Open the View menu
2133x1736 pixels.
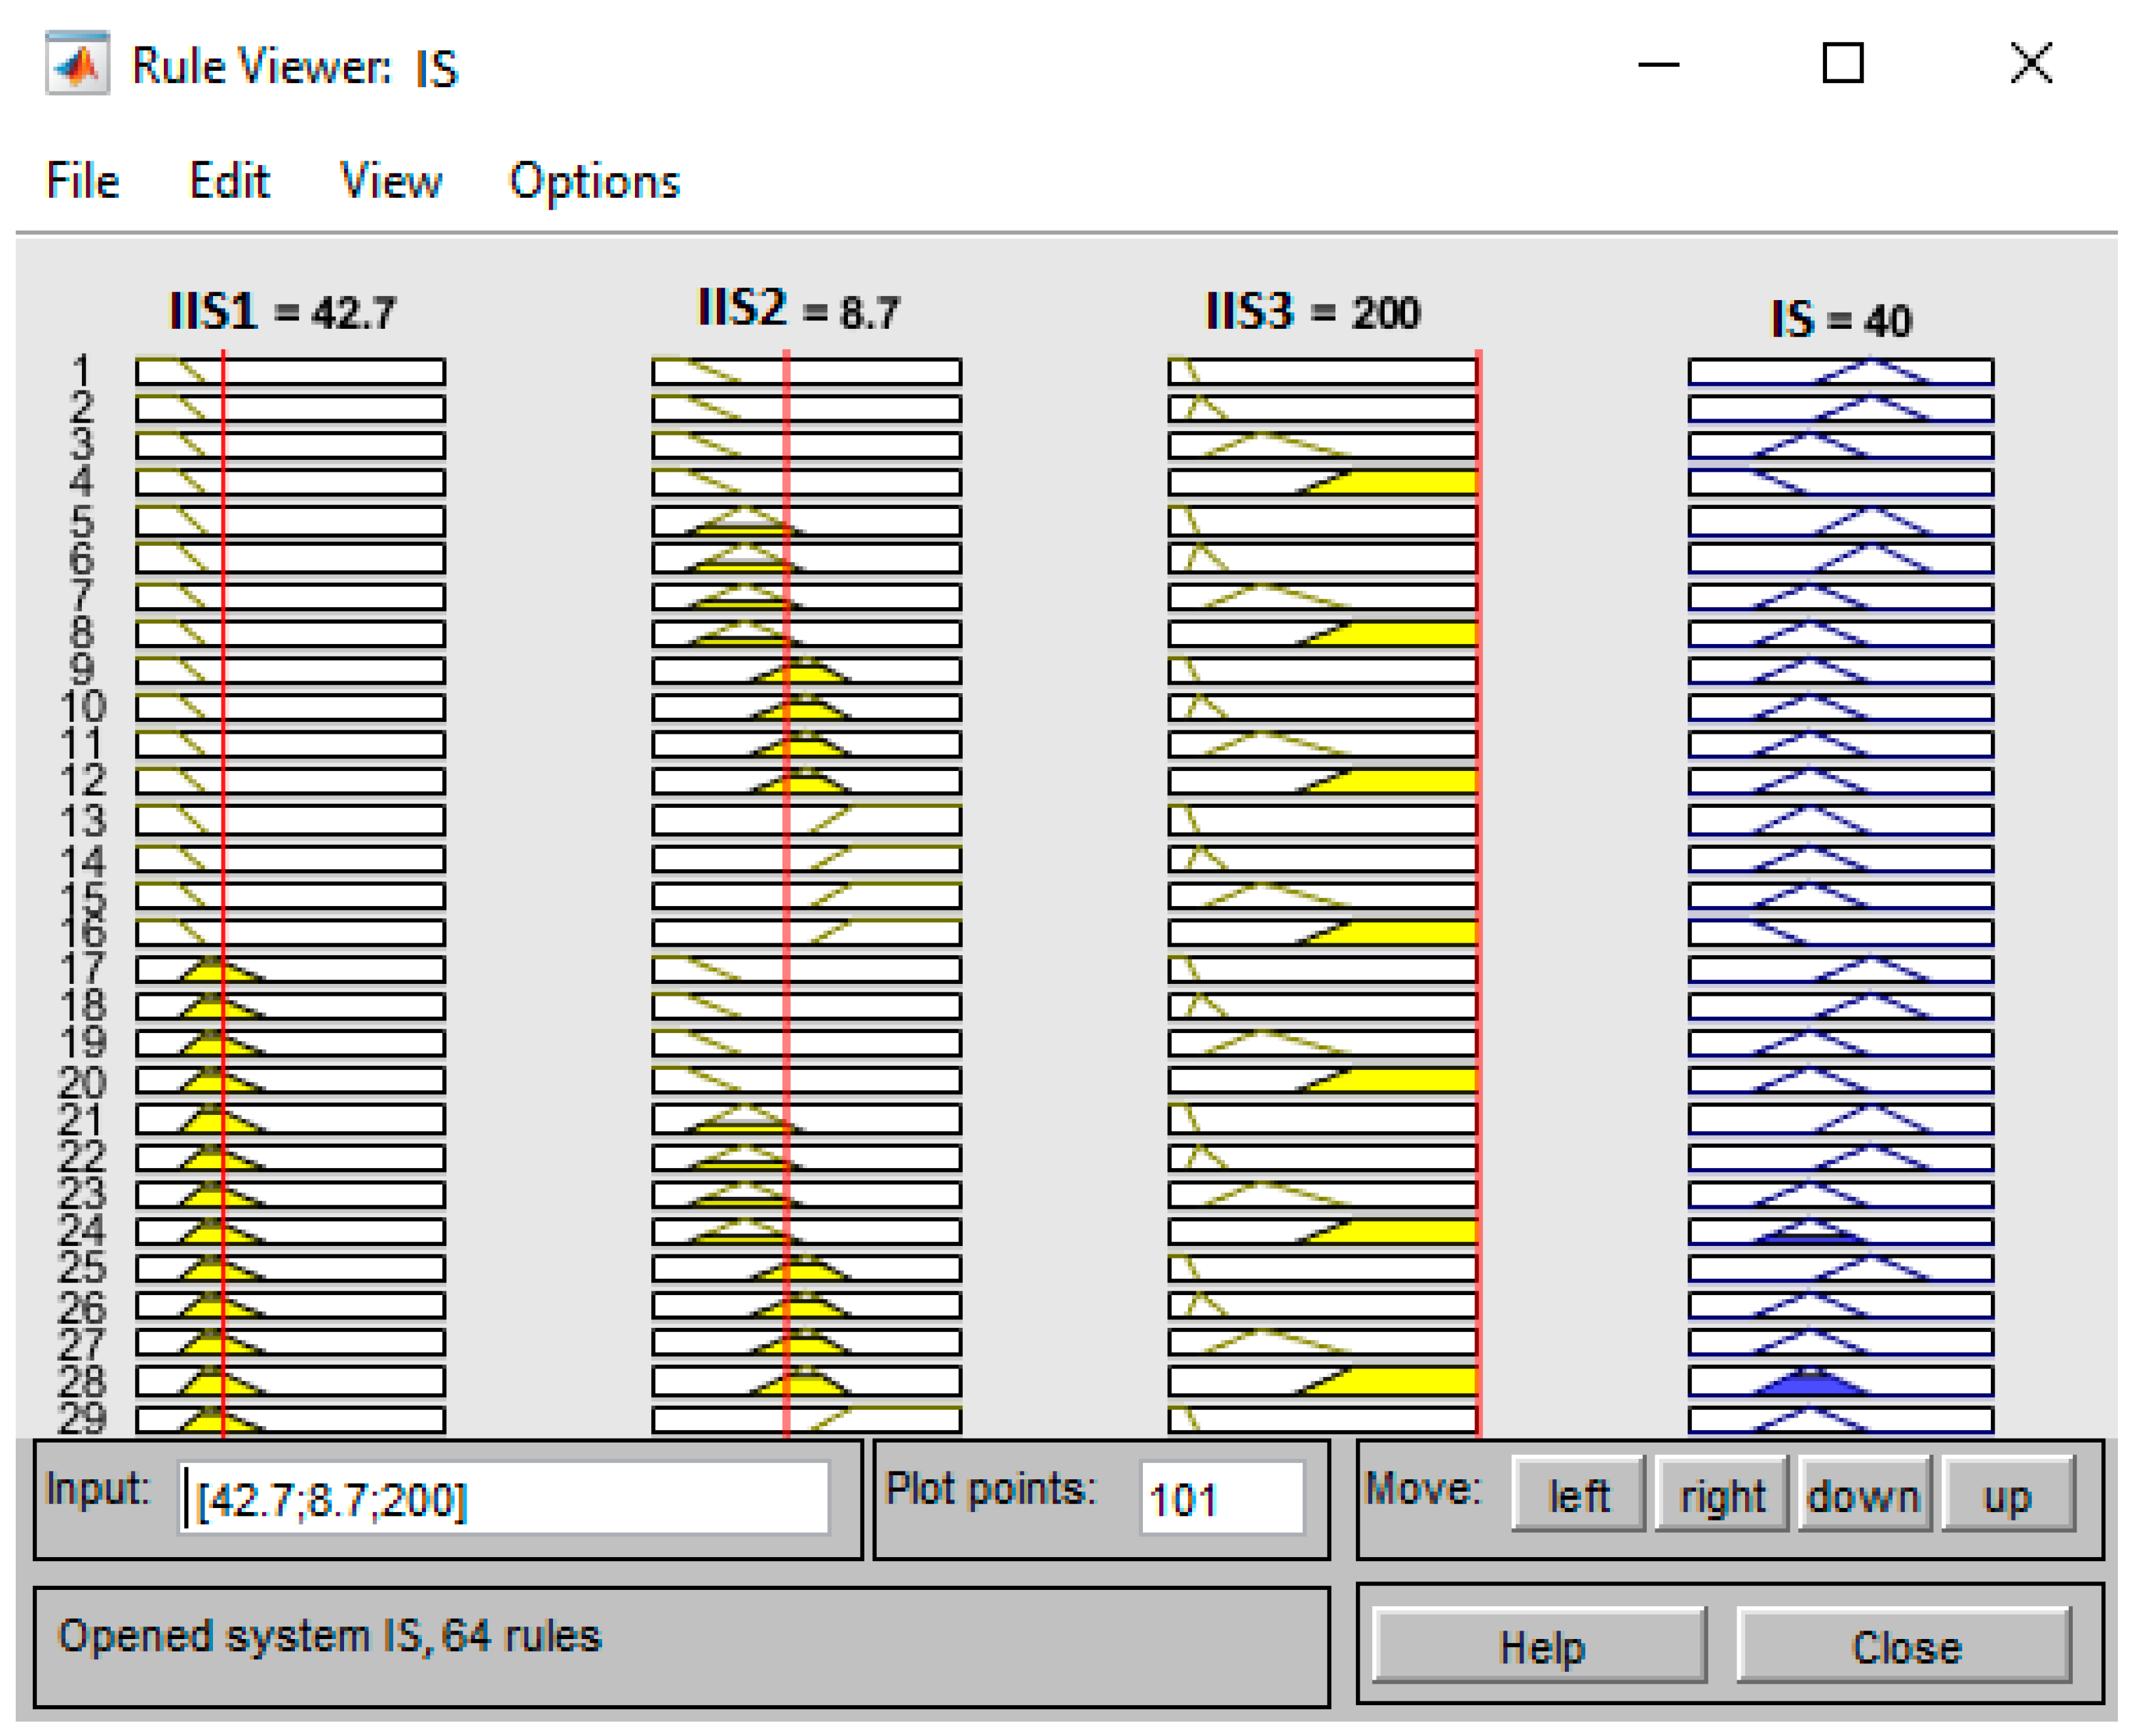(390, 181)
